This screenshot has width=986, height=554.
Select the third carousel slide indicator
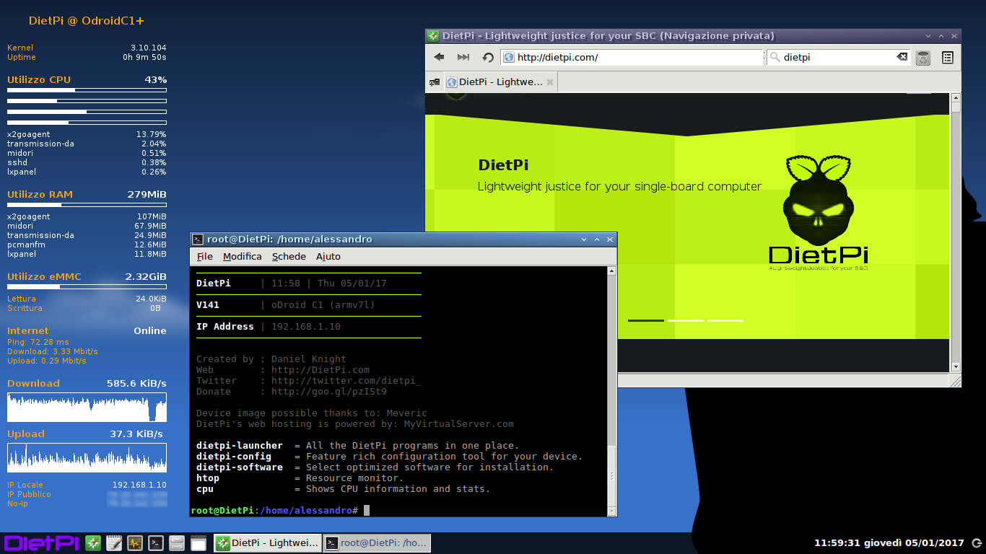pyautogui.click(x=725, y=320)
